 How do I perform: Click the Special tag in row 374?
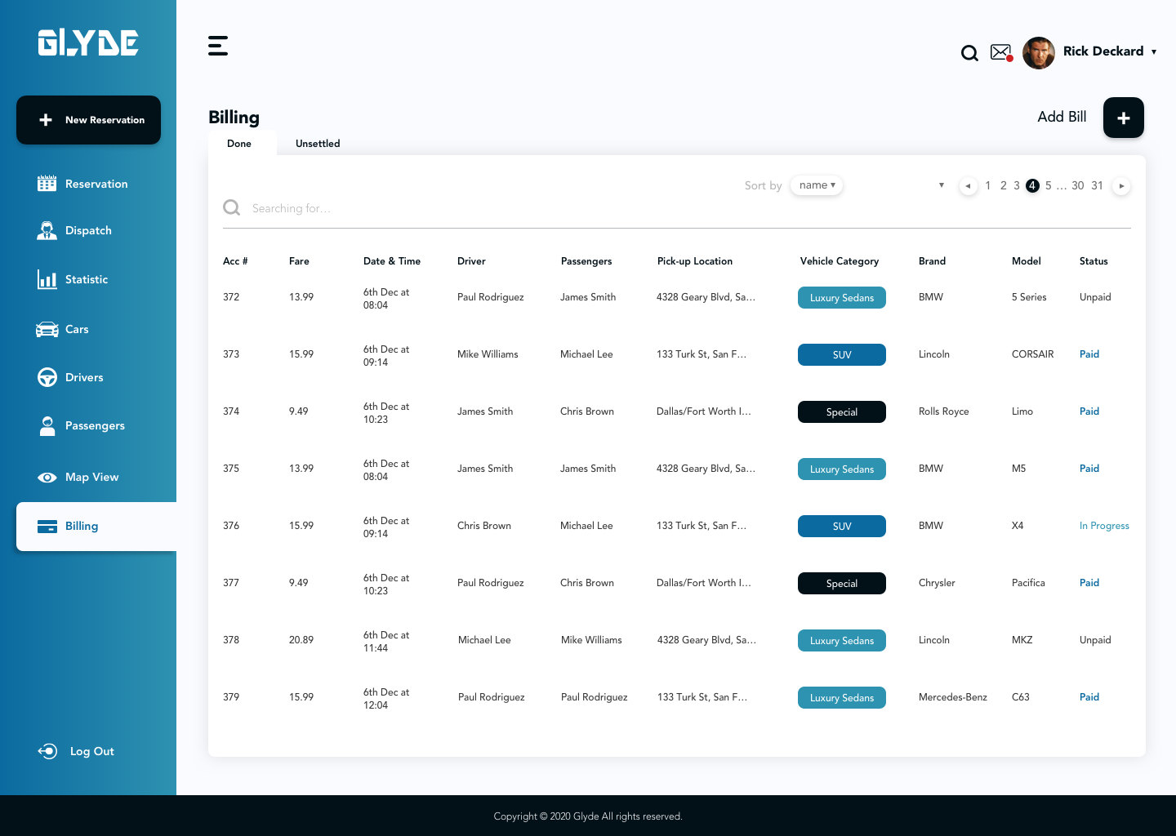842,412
